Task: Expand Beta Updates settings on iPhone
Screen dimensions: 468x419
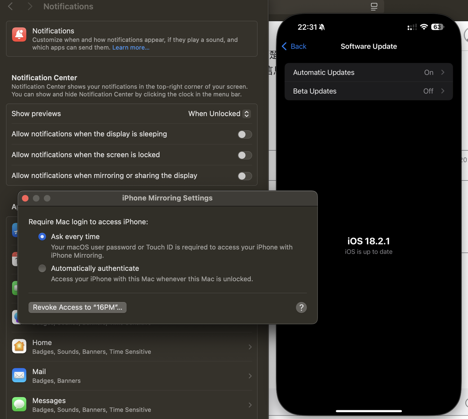Action: tap(369, 91)
